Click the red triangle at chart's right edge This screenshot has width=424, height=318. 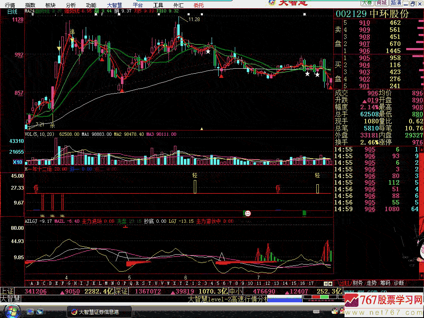click(x=330, y=87)
